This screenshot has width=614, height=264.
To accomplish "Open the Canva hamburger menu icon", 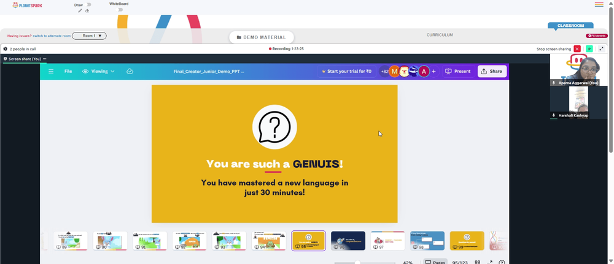I will pyautogui.click(x=51, y=72).
